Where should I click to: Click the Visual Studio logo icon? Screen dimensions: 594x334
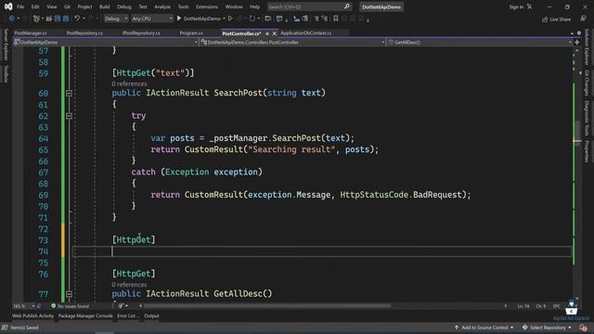pyautogui.click(x=8, y=6)
